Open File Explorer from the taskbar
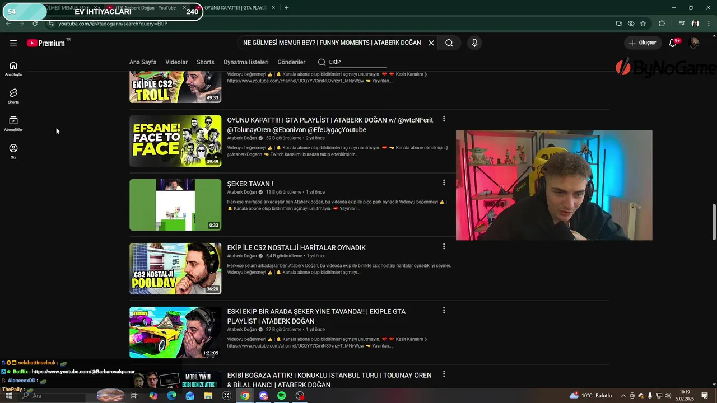The height and width of the screenshot is (403, 717). click(208, 396)
